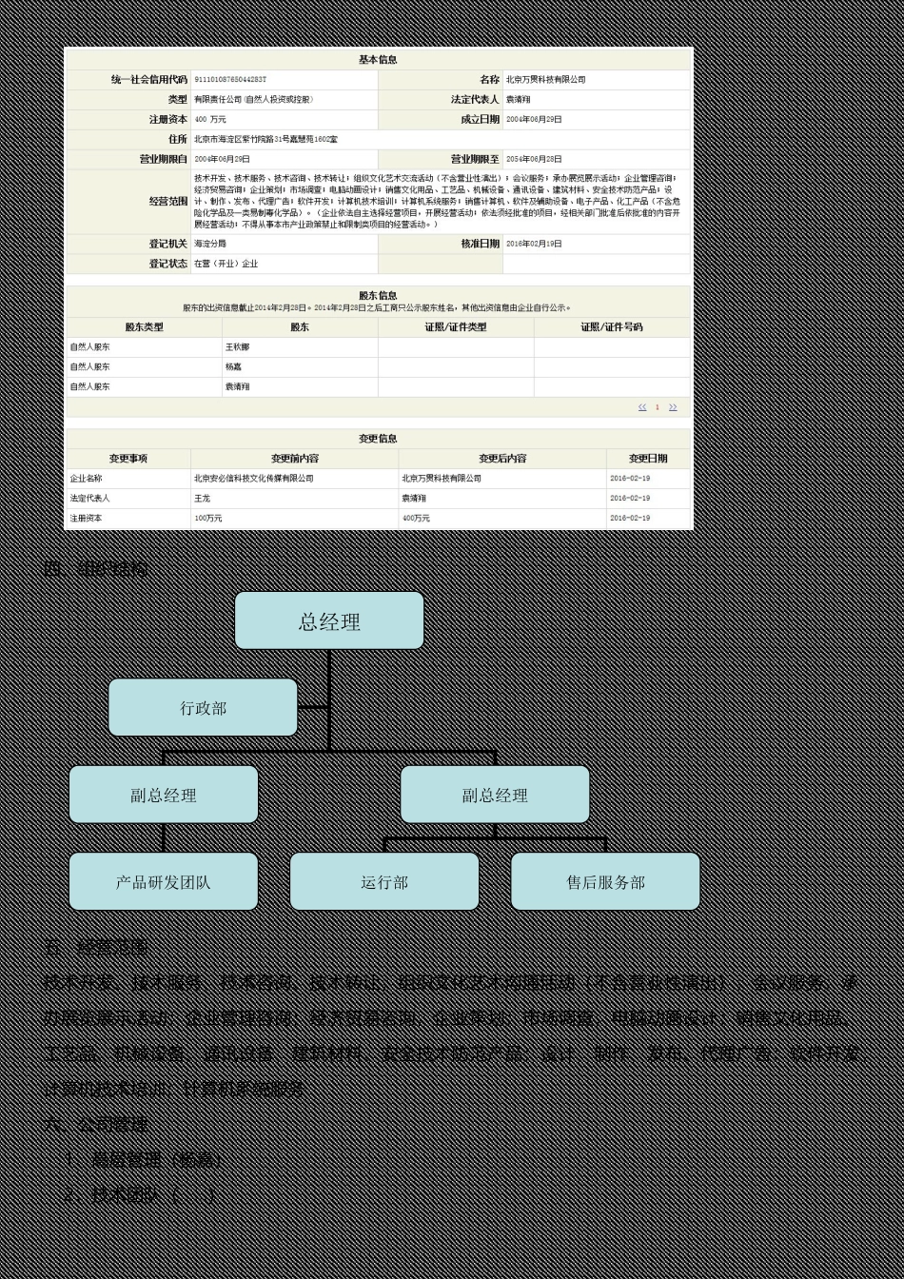Go to next shareholder page »

point(673,407)
